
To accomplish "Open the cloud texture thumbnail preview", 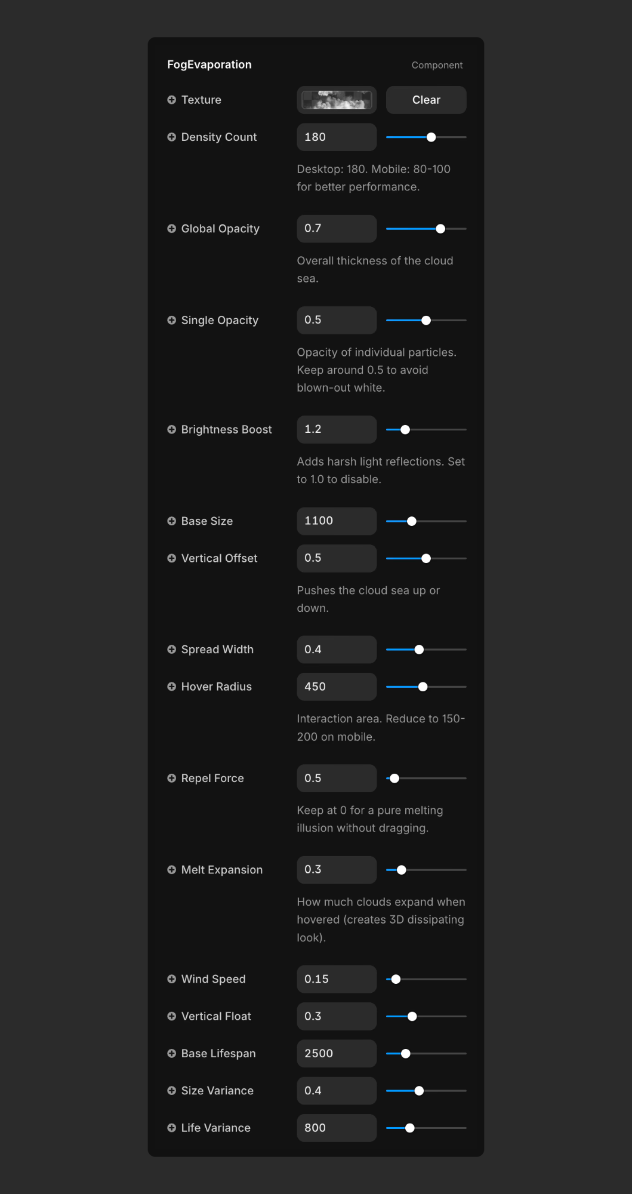I will [x=337, y=100].
